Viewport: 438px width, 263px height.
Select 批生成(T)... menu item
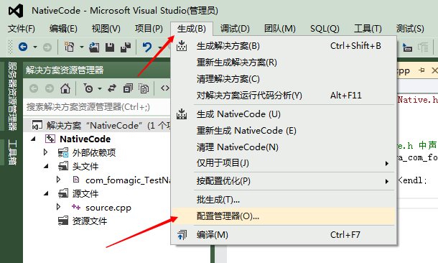pos(283,200)
